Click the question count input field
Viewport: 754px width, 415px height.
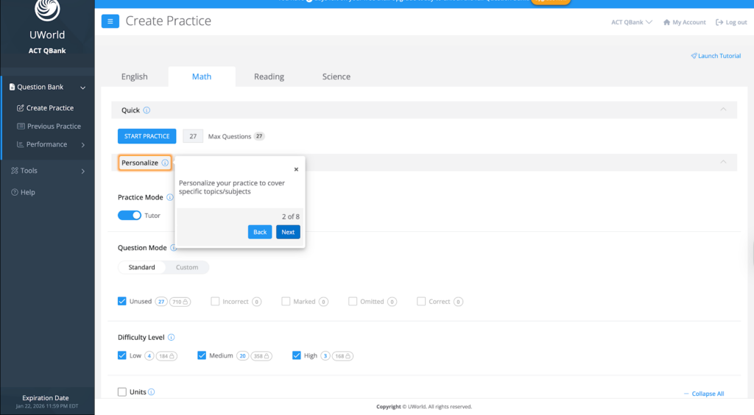pyautogui.click(x=193, y=136)
